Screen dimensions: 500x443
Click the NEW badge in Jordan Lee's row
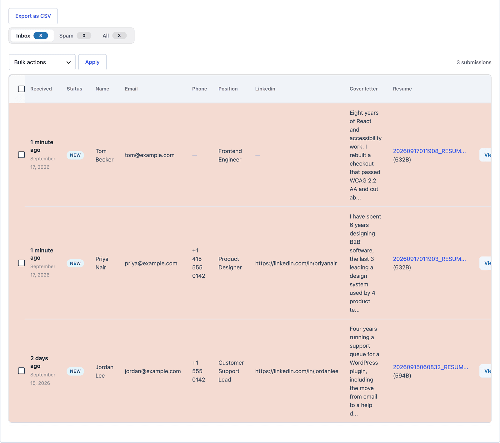(75, 371)
